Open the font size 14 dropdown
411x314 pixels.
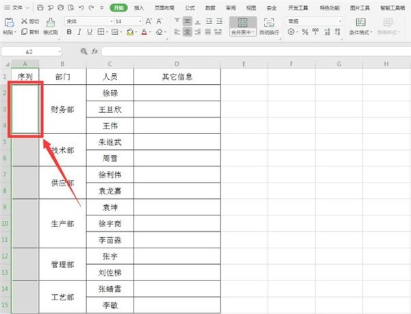(x=140, y=21)
